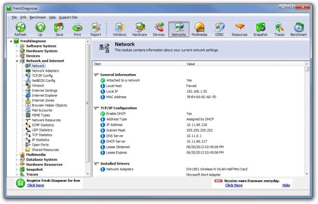The image size is (318, 204).
Task: Select Winsock in the tree
Action: [38, 86]
